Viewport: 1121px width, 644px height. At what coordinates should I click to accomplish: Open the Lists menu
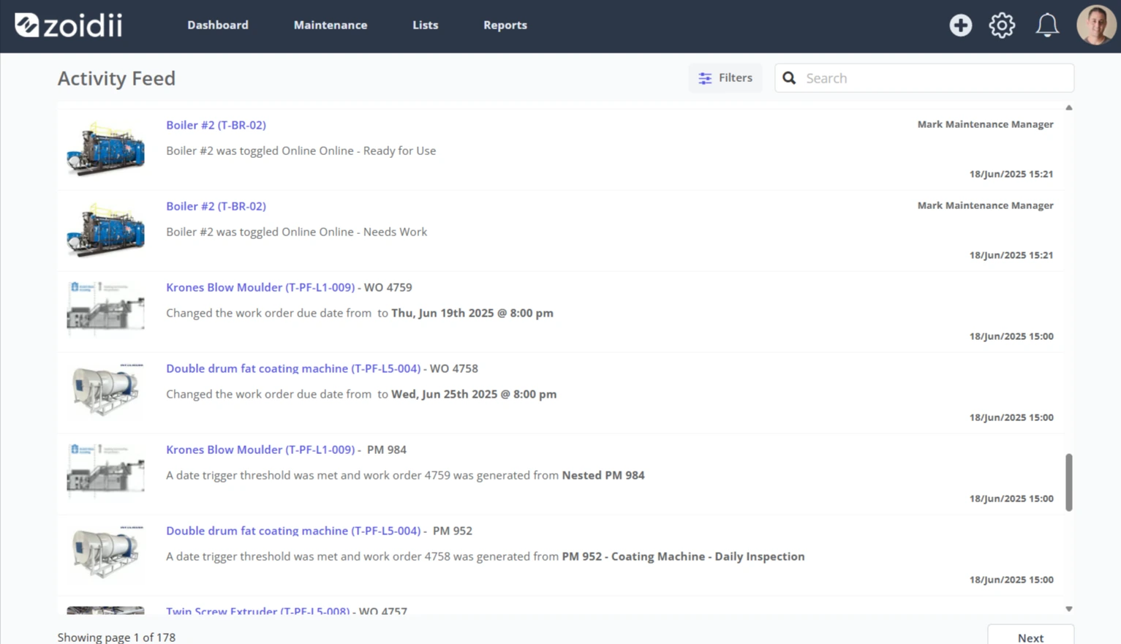pyautogui.click(x=425, y=25)
